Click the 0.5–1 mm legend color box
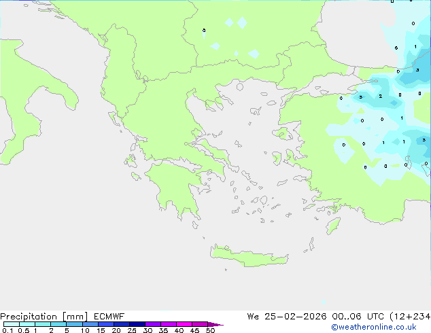 [27, 324]
